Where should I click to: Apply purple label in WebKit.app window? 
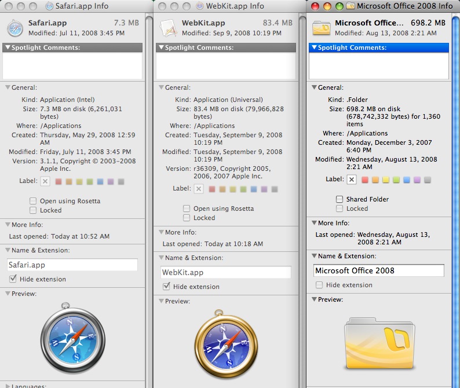point(264,189)
